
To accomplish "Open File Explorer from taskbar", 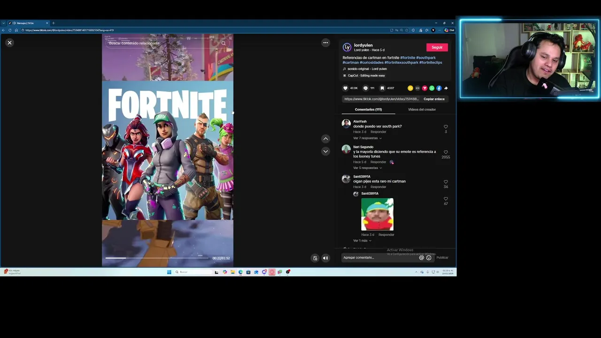I will coord(232,272).
